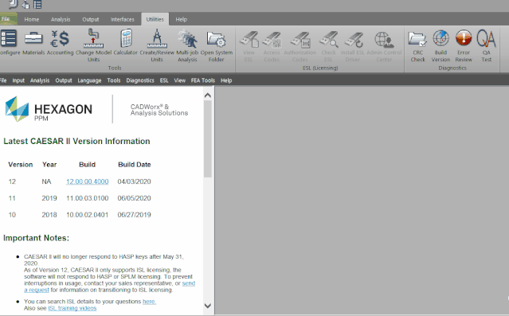
Task: Click the 'Latest CAESAR II Version Information' heading
Action: 76,142
